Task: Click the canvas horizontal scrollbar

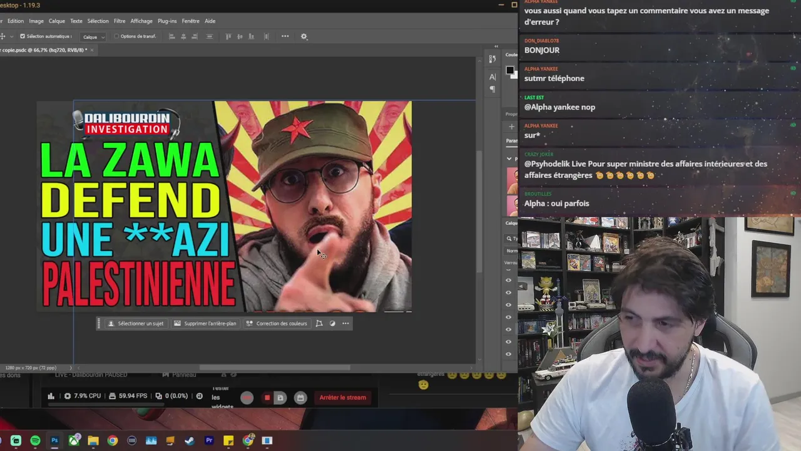Action: 275,368
